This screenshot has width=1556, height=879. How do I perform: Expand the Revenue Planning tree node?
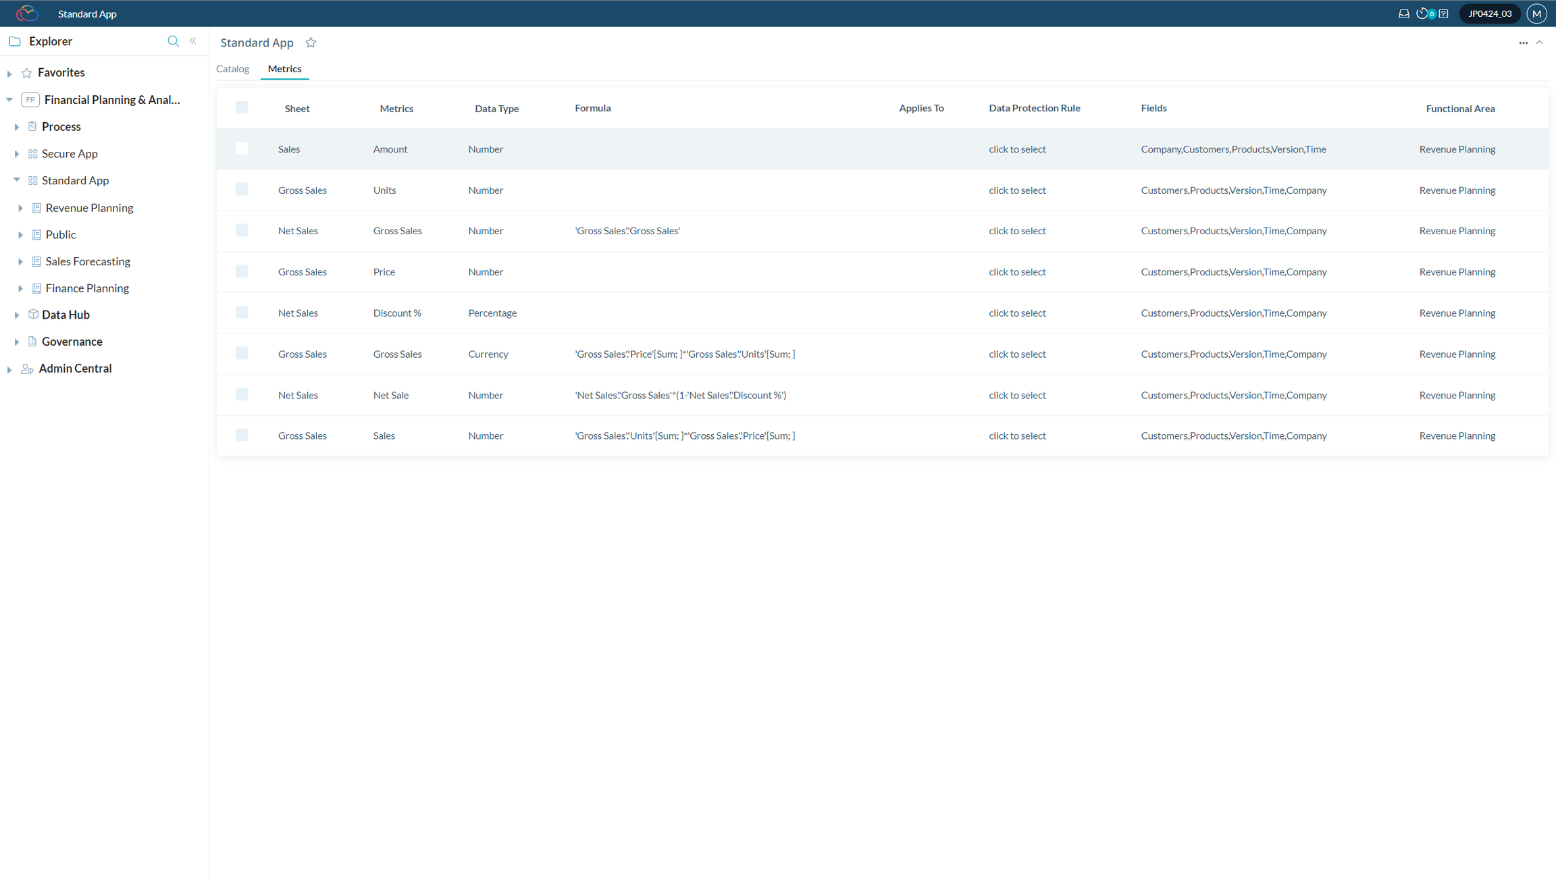tap(21, 207)
